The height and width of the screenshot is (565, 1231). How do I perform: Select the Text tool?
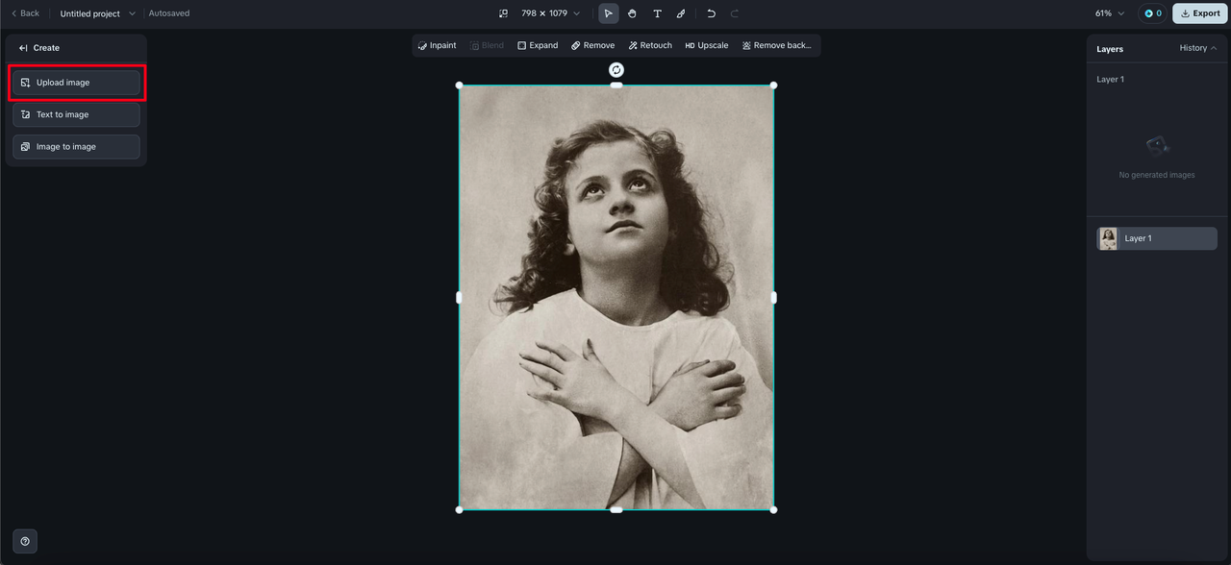(657, 13)
